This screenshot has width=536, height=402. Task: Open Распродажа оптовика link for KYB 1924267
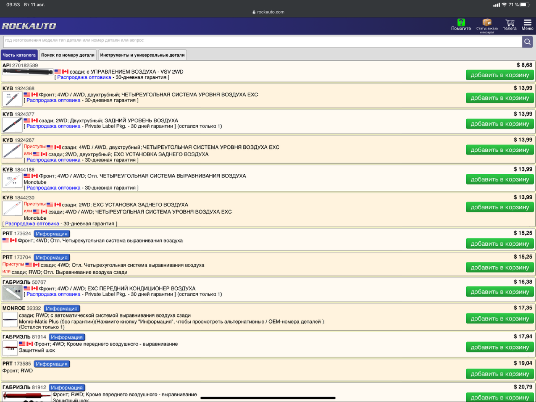tap(53, 160)
